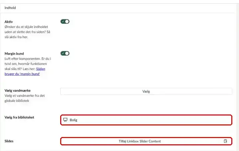This screenshot has height=151, width=239.
Task: Click the paste clipboard icon in Slides row
Action: coord(225,141)
